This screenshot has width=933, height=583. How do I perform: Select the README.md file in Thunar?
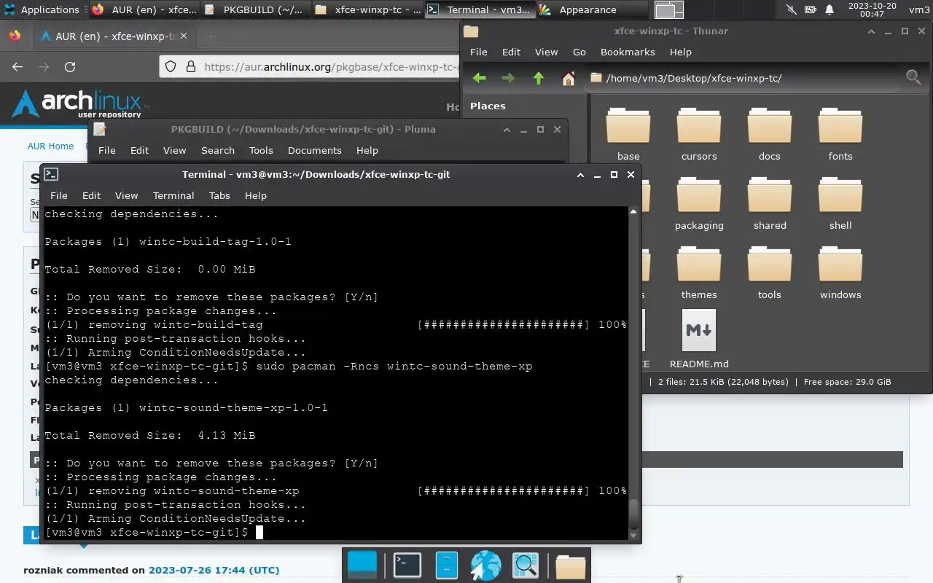click(x=699, y=339)
